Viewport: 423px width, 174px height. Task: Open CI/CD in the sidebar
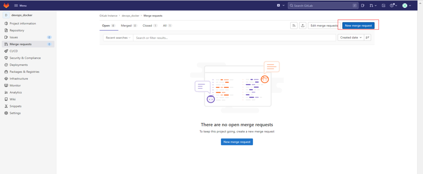(x=14, y=51)
